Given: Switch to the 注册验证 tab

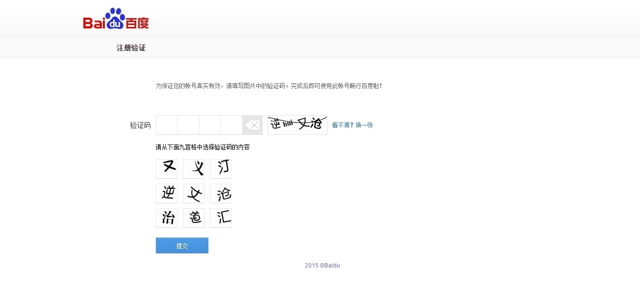Looking at the screenshot, I should pos(131,48).
